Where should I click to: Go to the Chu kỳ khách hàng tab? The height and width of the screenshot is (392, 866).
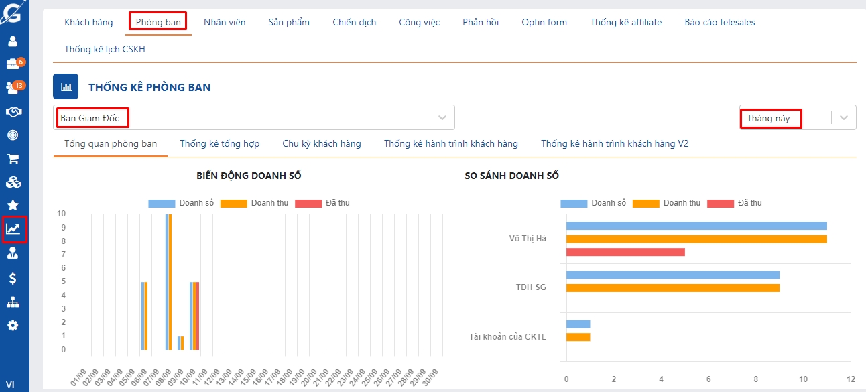pyautogui.click(x=321, y=143)
